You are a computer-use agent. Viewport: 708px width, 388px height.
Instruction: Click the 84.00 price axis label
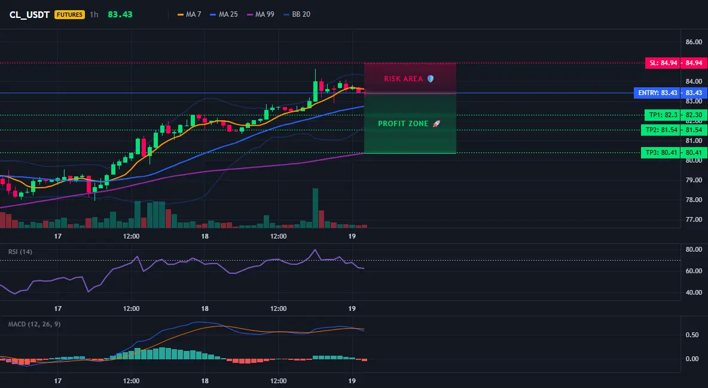coord(694,81)
